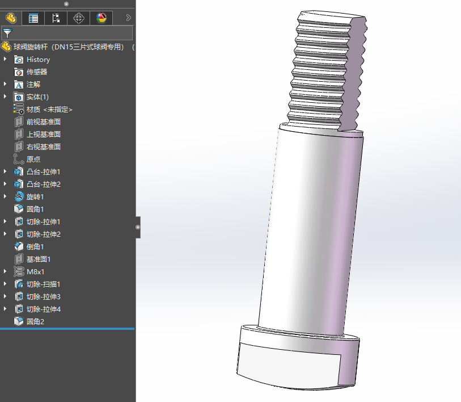
Task: Select the 材质 <未指定> material icon
Action: (x=19, y=109)
